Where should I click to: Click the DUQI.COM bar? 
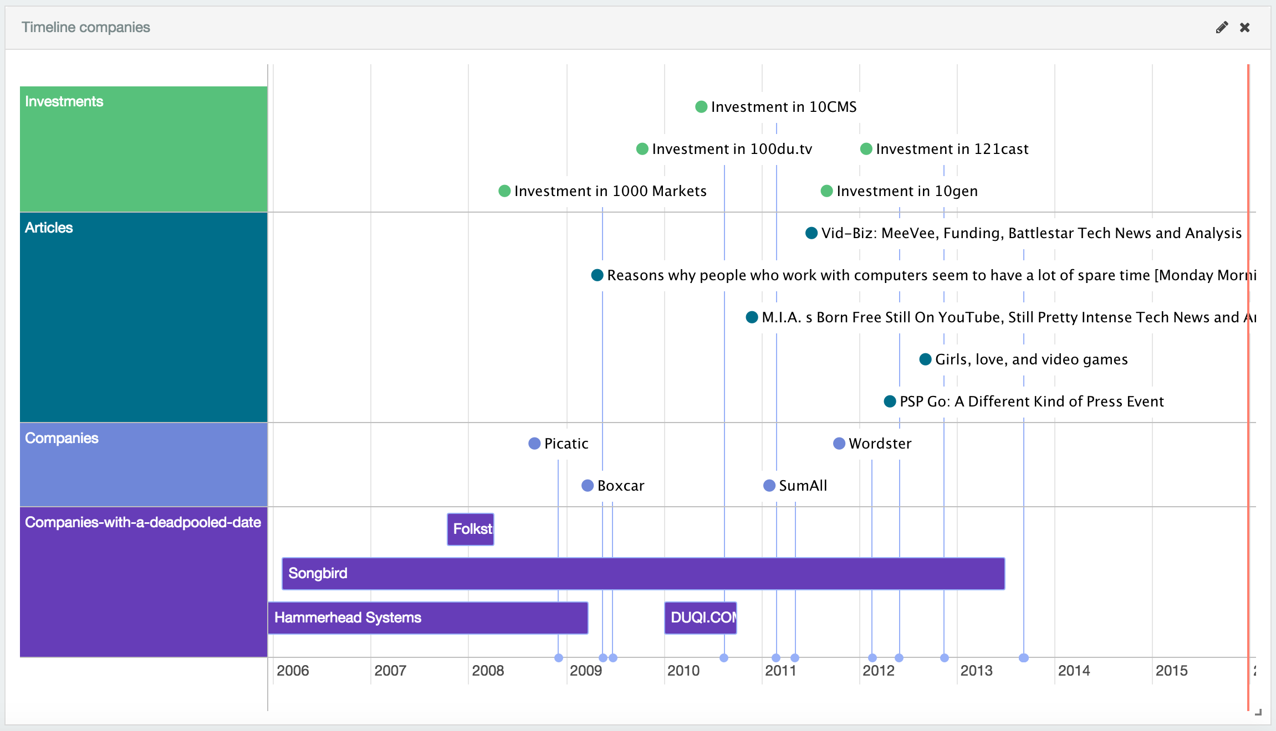coord(700,618)
